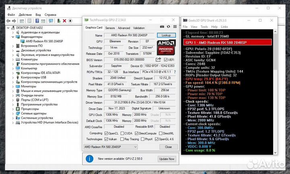Click GPU Shark scrollbar up arrow

click(275, 32)
